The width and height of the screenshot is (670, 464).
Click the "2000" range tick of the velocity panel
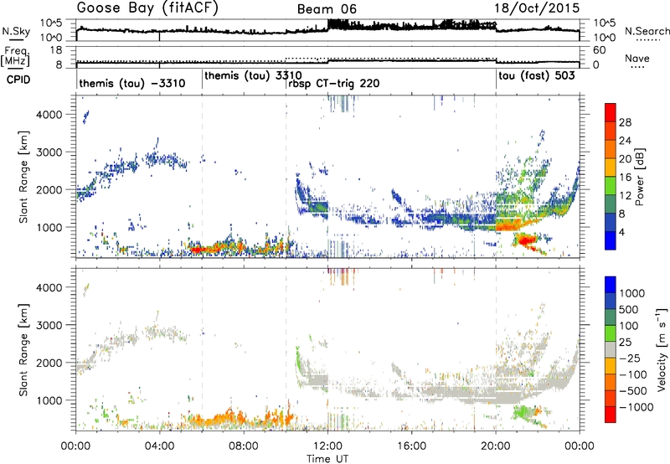tap(51, 363)
